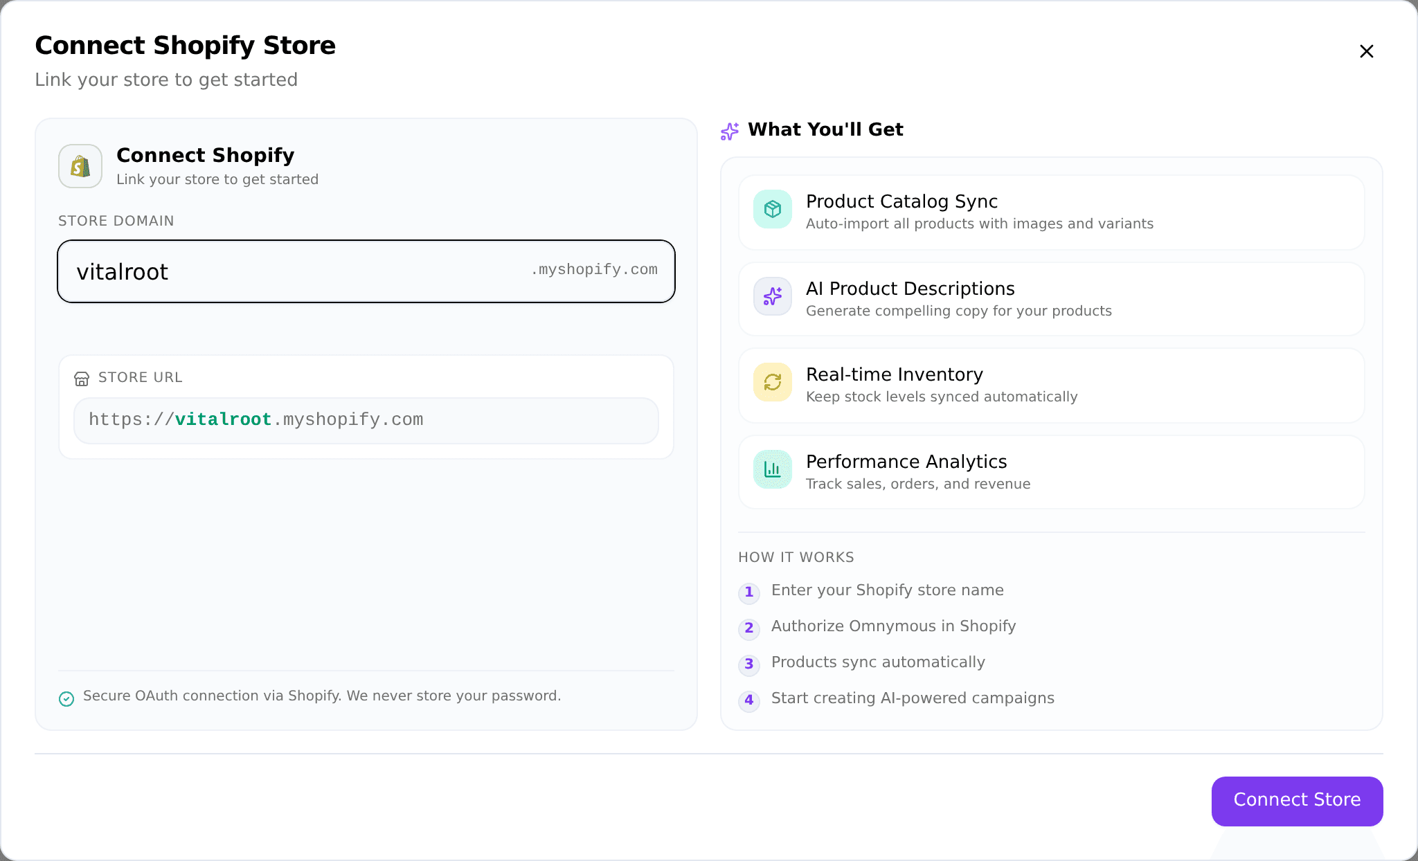Click the What You'll Get heading
1418x861 pixels.
pyautogui.click(x=825, y=129)
